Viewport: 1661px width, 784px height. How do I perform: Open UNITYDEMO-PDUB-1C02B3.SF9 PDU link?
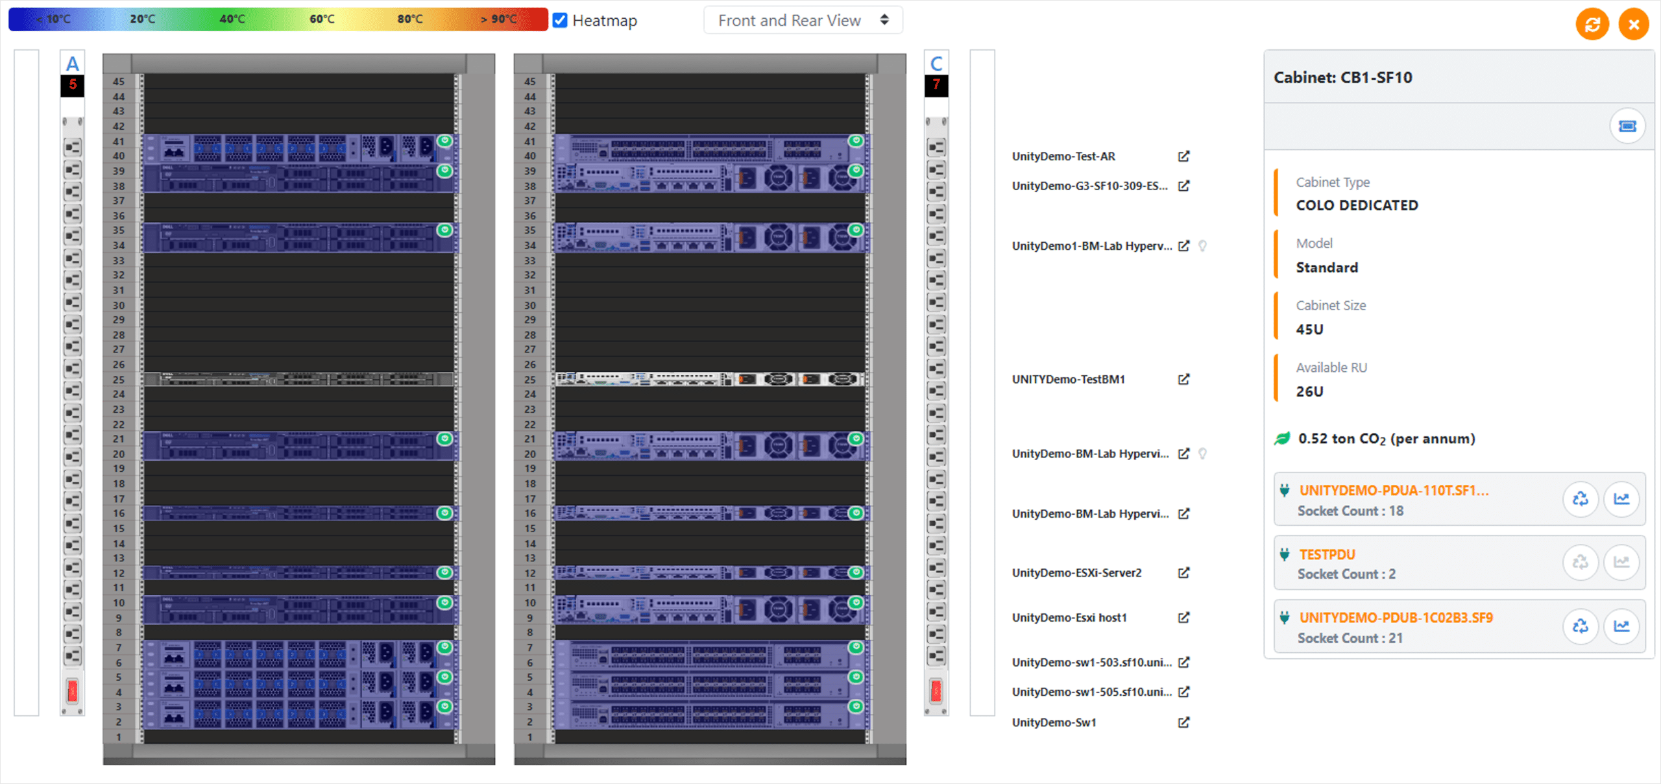point(1396,618)
